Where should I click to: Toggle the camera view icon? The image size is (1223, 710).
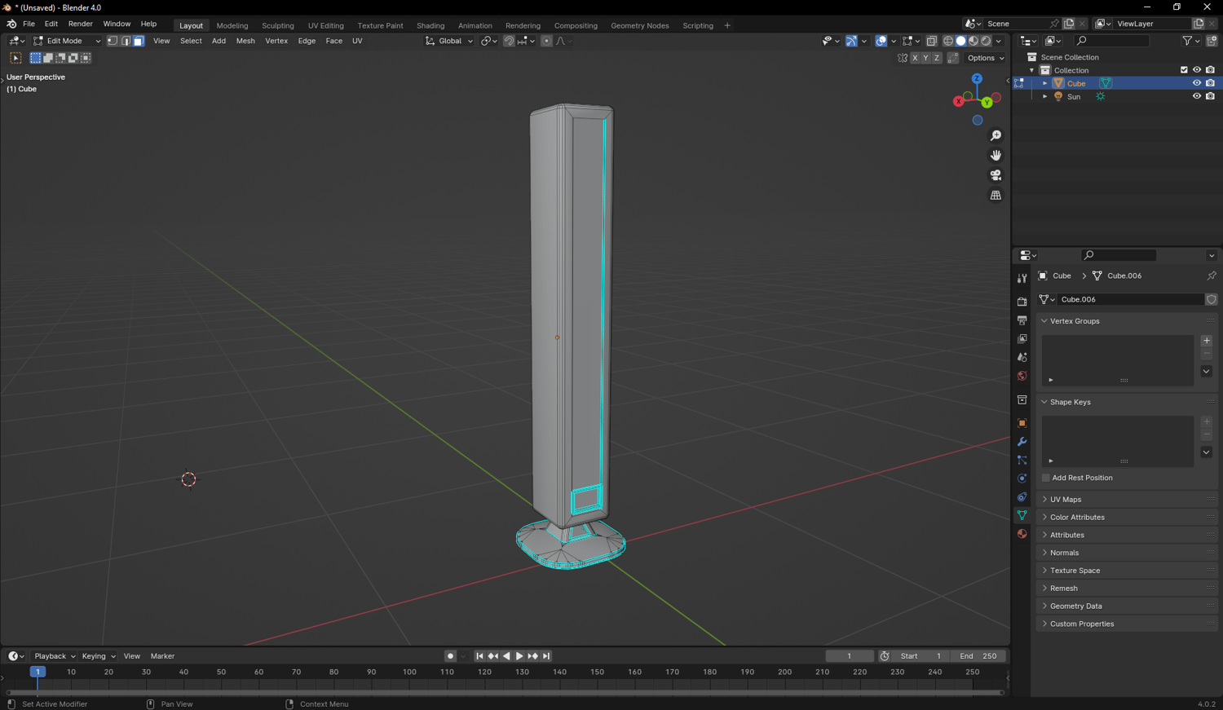996,175
